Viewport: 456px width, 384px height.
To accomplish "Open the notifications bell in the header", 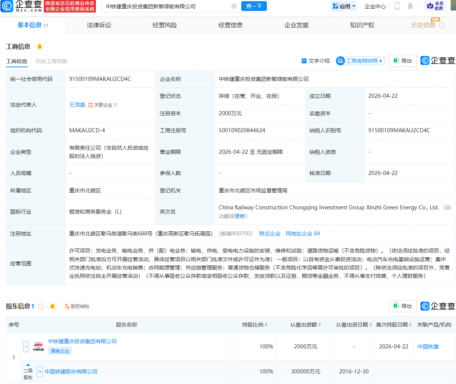I will coord(410,6).
